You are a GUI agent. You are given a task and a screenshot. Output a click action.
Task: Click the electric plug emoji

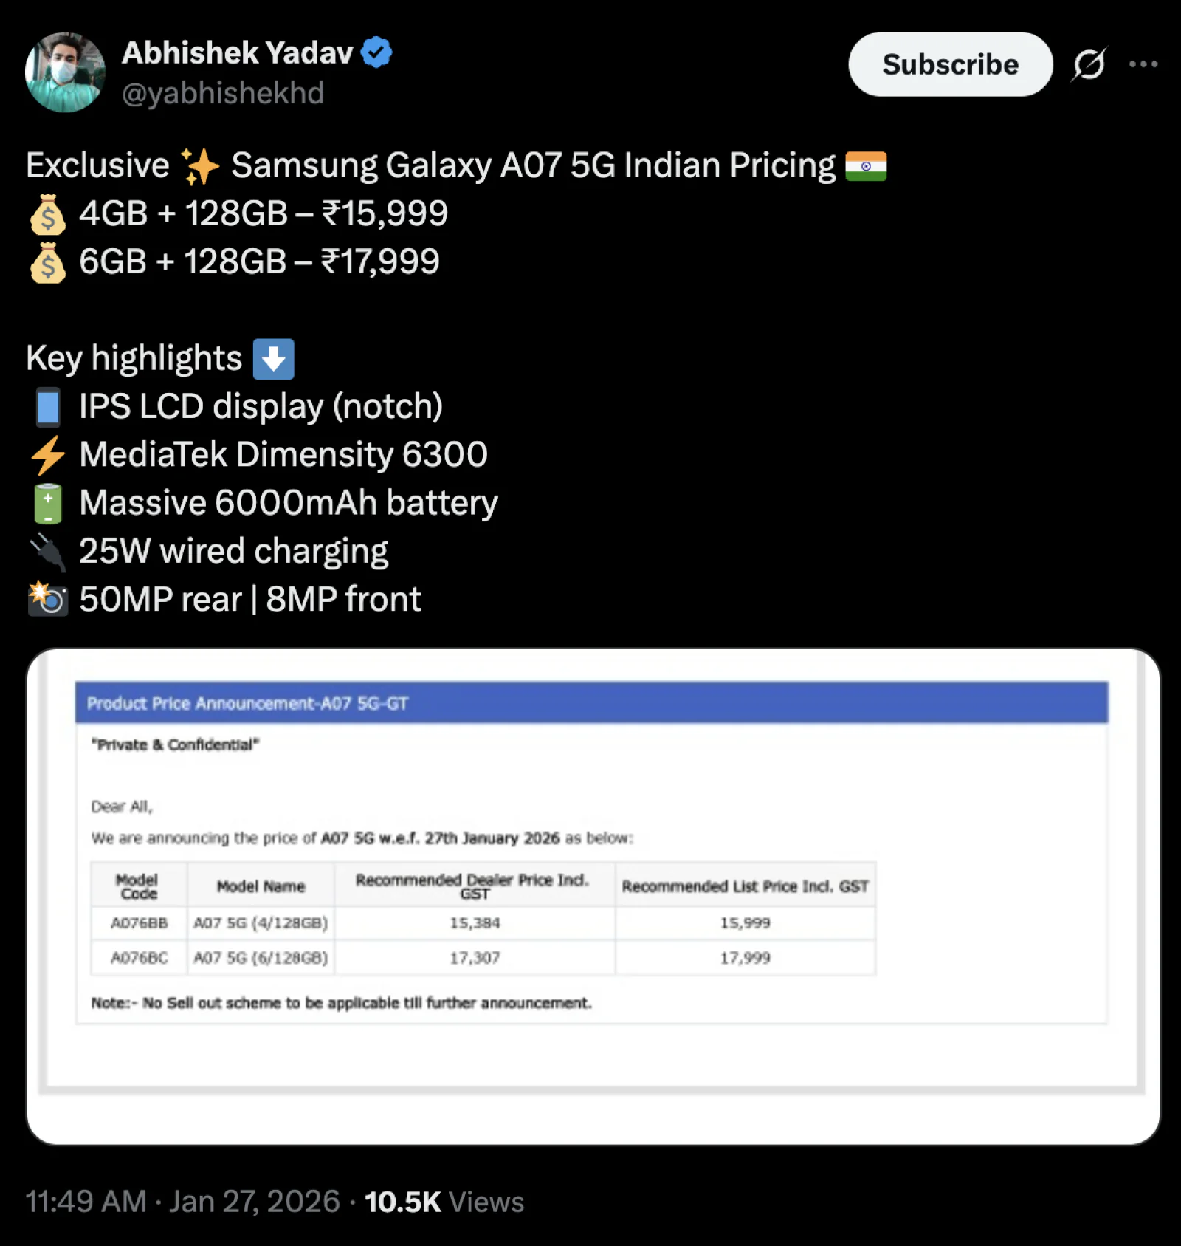[x=48, y=552]
